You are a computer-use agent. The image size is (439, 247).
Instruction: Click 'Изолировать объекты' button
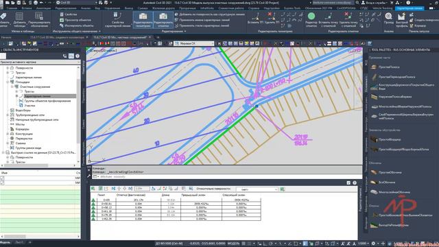76,25
